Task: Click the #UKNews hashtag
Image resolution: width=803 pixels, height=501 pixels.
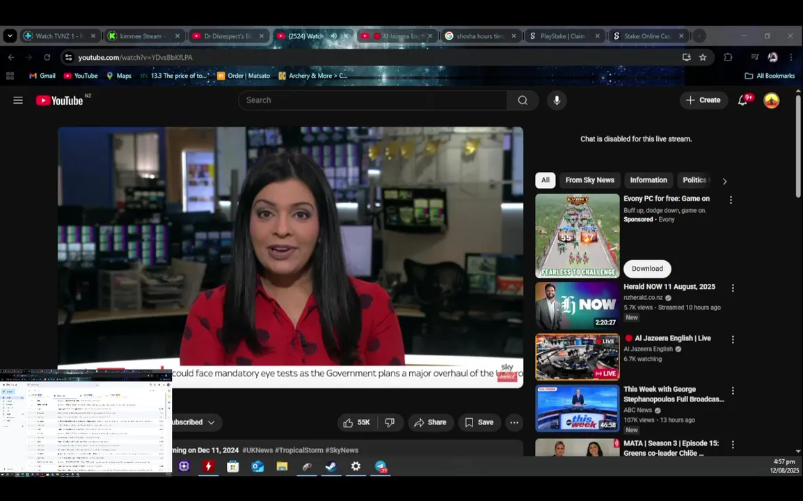Action: [x=257, y=450]
